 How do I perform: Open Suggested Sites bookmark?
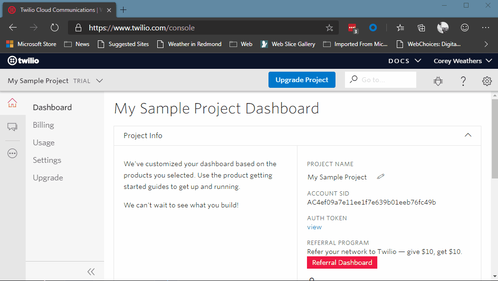pos(123,44)
